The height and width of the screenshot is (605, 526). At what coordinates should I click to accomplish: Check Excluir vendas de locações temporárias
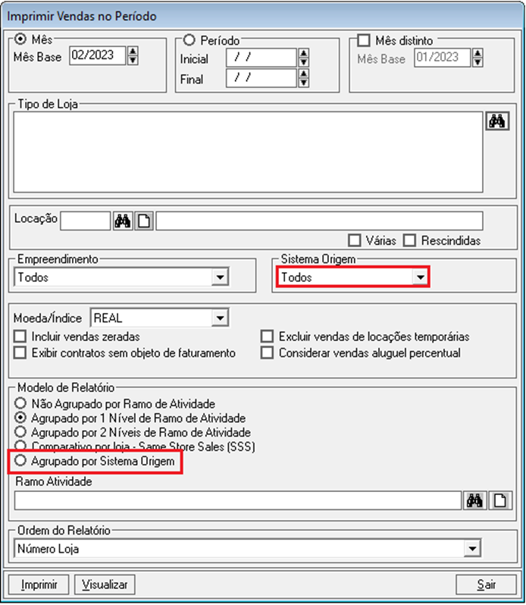click(x=267, y=336)
